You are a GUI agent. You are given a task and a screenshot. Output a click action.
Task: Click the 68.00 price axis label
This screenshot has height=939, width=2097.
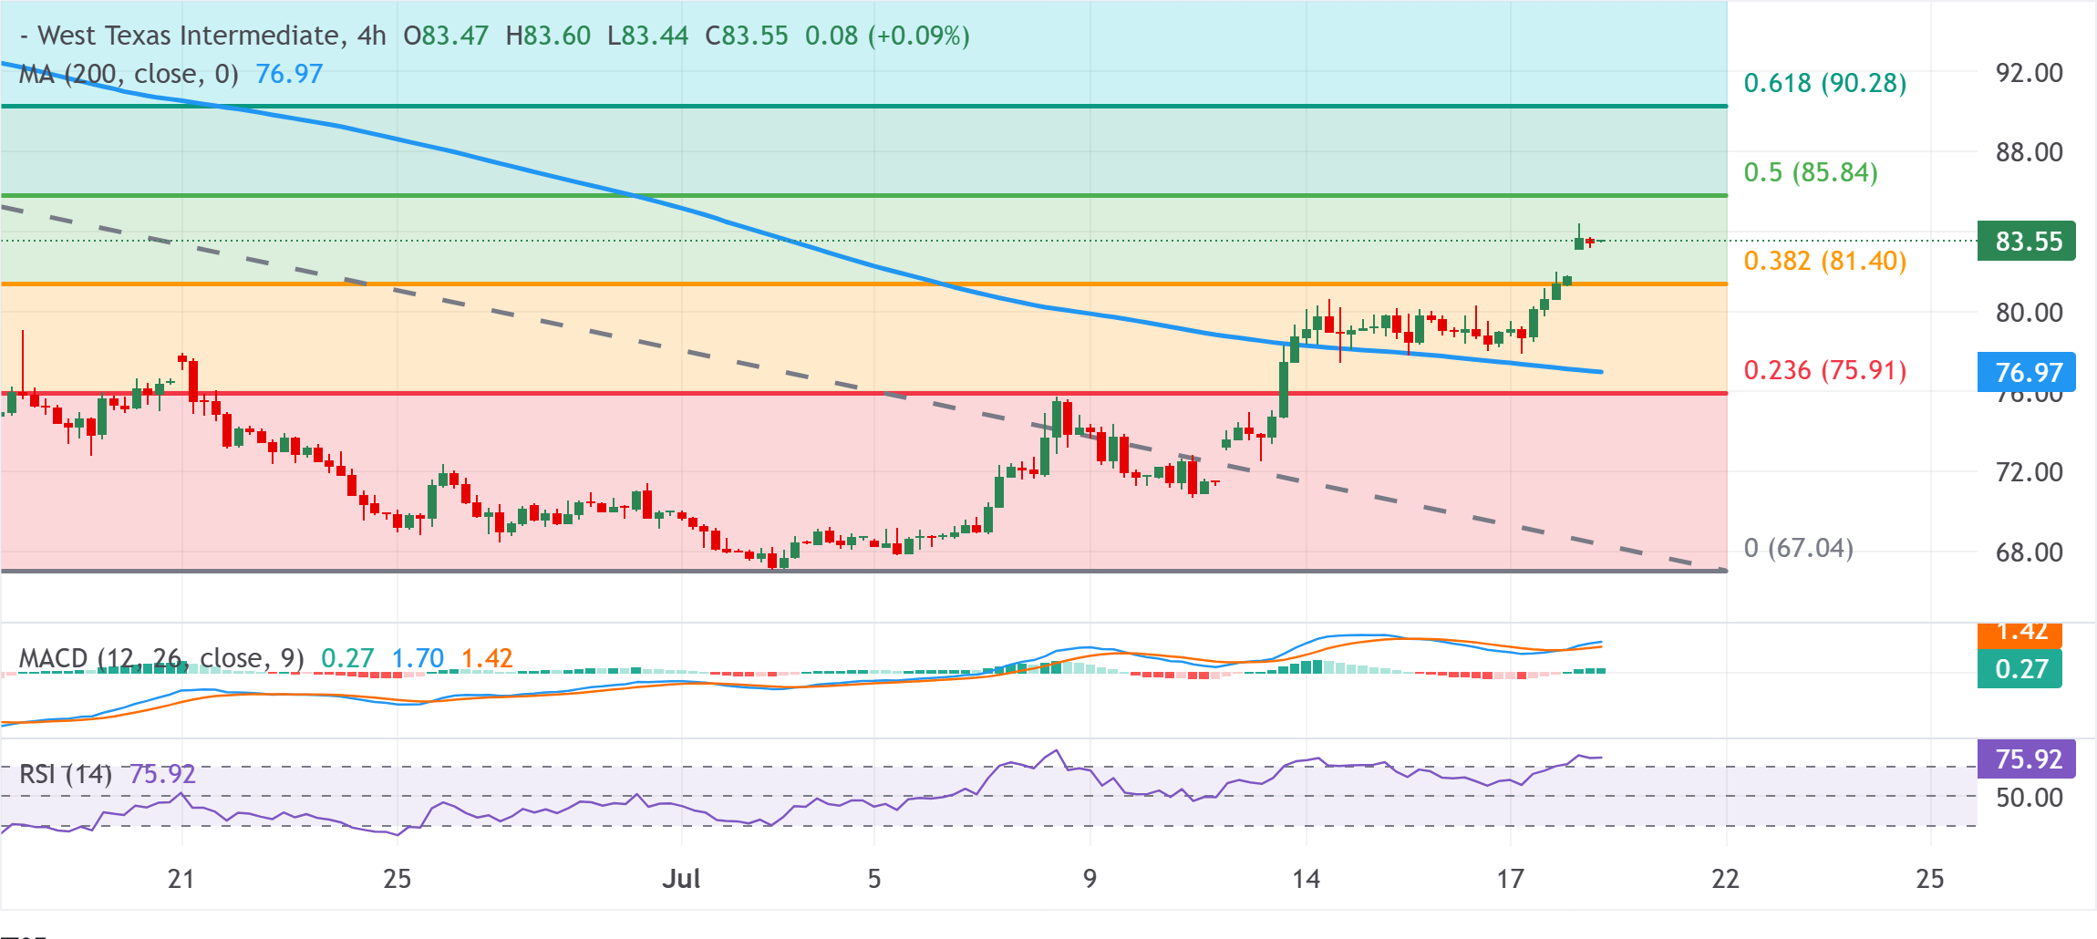point(2030,552)
